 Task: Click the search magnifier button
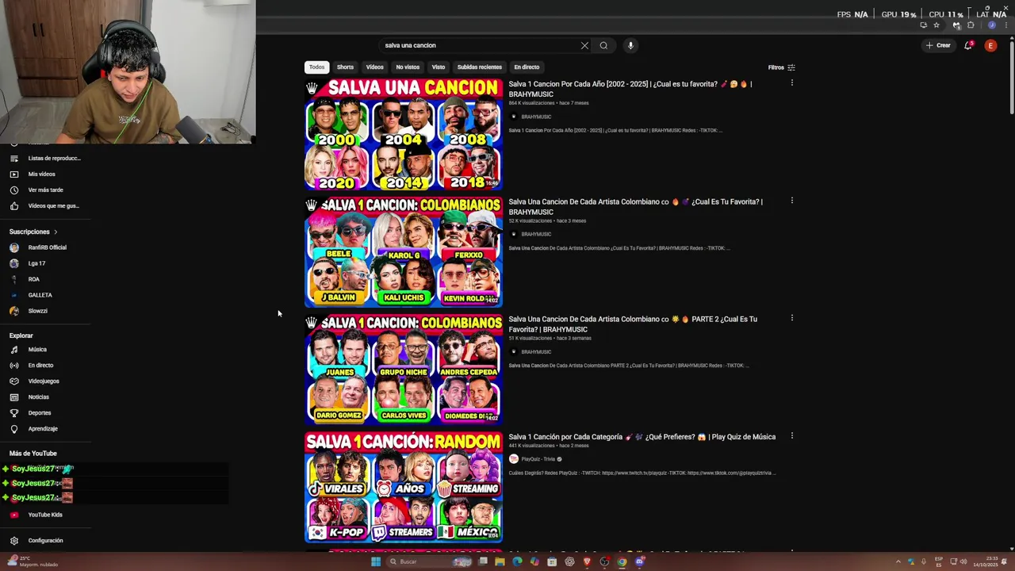click(603, 45)
